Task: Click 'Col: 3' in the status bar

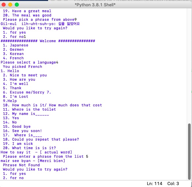Action: click(x=173, y=184)
